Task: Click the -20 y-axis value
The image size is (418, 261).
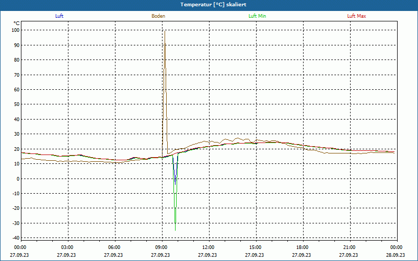Action: (16, 208)
